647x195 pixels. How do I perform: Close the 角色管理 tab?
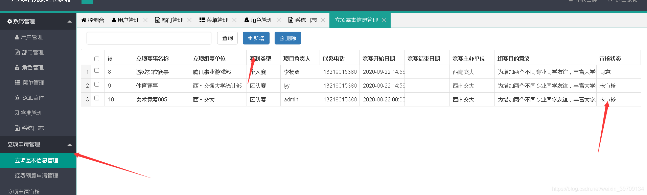pyautogui.click(x=279, y=20)
